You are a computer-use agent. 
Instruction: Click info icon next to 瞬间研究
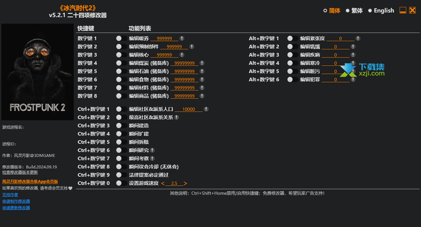point(152,150)
